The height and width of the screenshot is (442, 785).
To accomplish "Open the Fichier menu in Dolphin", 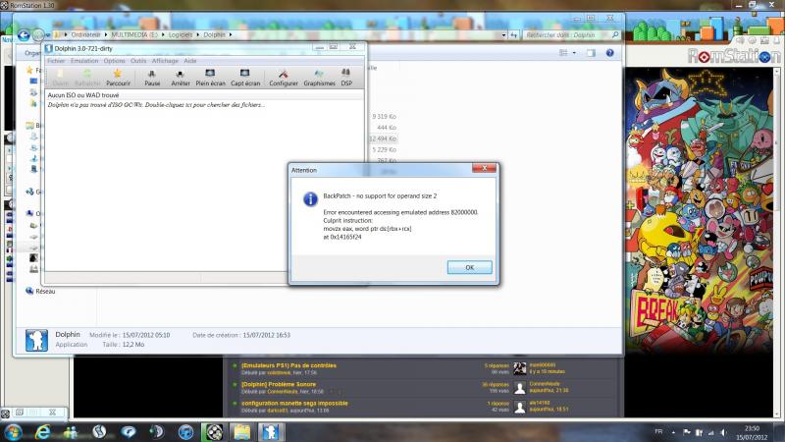I will coord(56,61).
